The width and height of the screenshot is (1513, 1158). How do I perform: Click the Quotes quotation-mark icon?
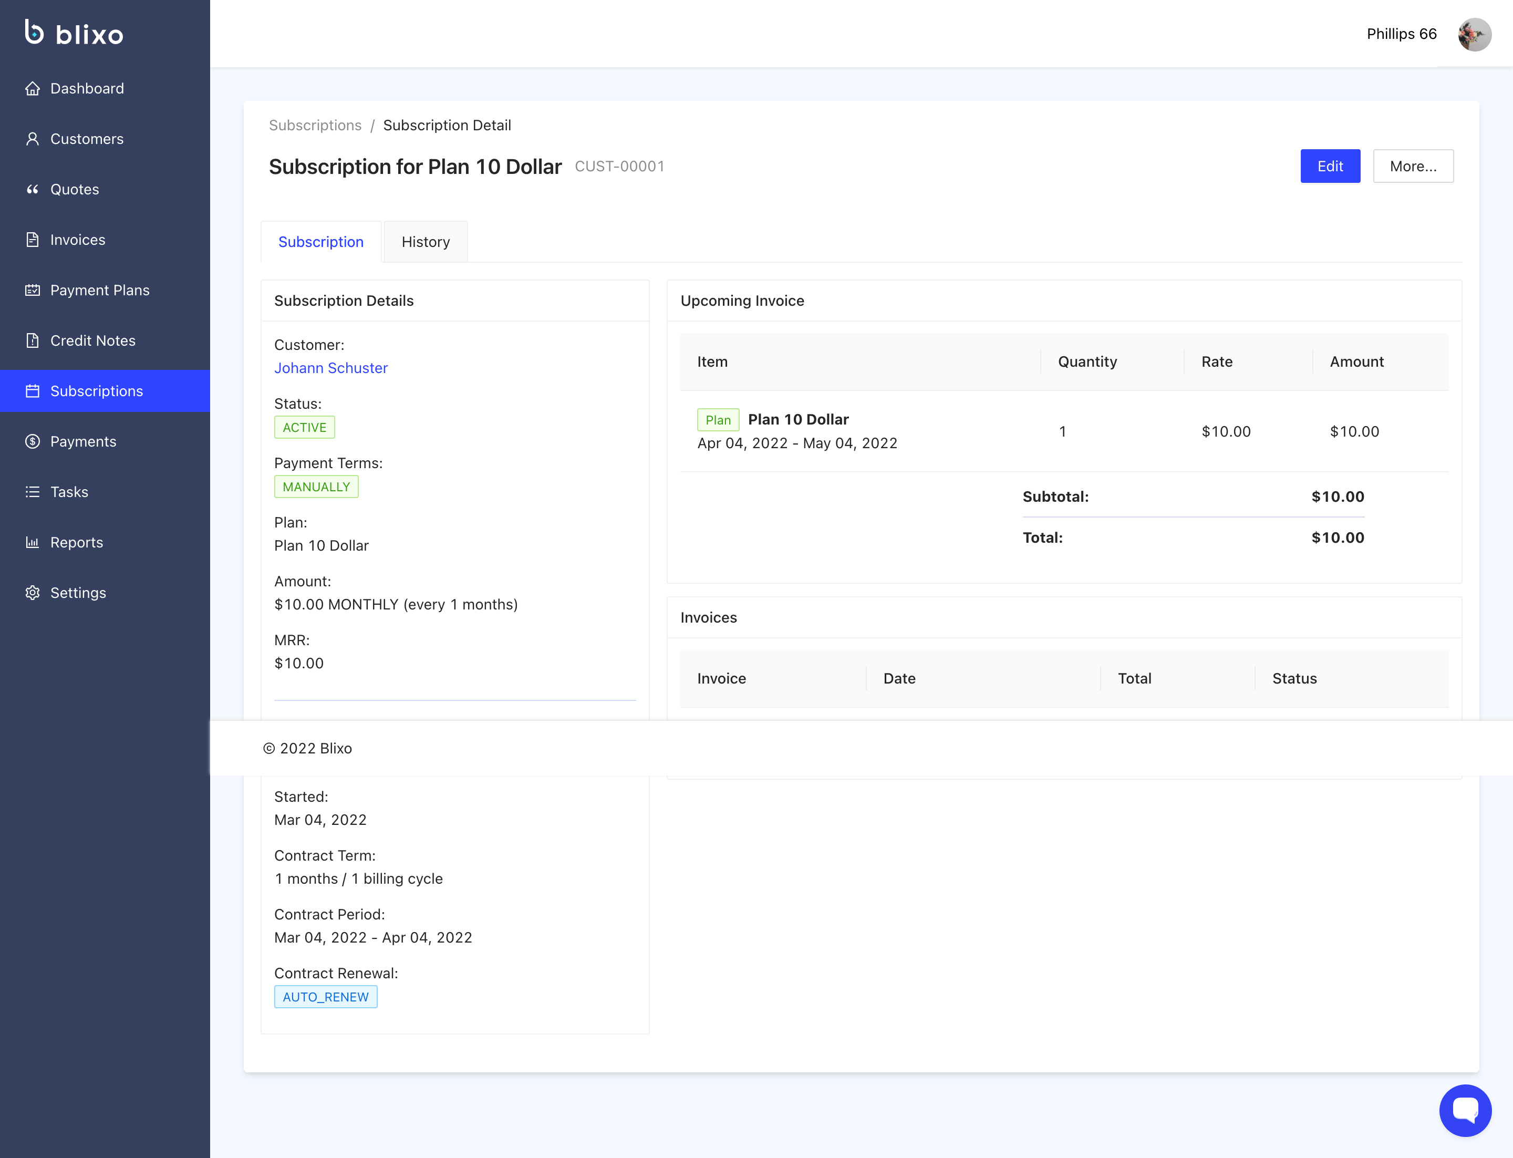(33, 190)
